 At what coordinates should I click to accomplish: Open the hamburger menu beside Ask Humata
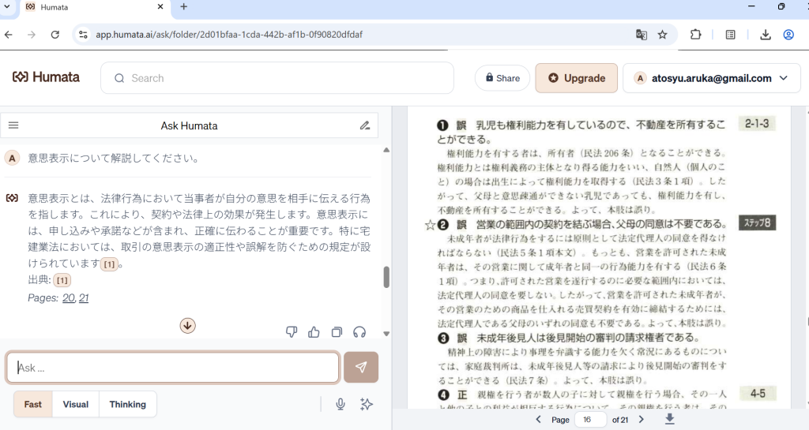point(13,125)
